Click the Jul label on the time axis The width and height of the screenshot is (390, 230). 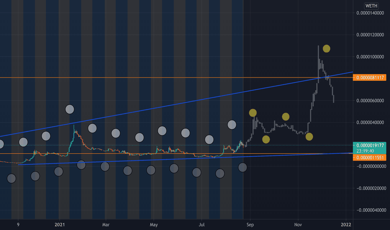click(x=201, y=225)
